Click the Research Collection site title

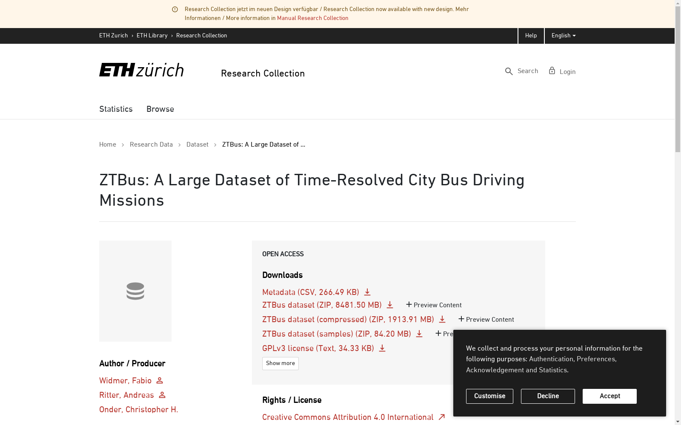(263, 74)
